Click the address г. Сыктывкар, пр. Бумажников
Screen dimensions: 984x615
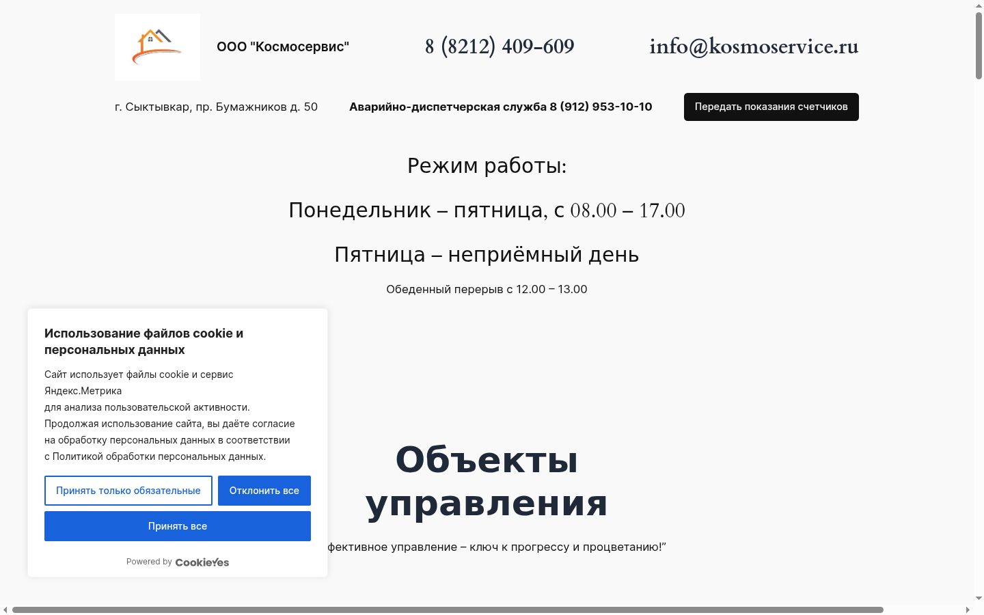click(216, 107)
